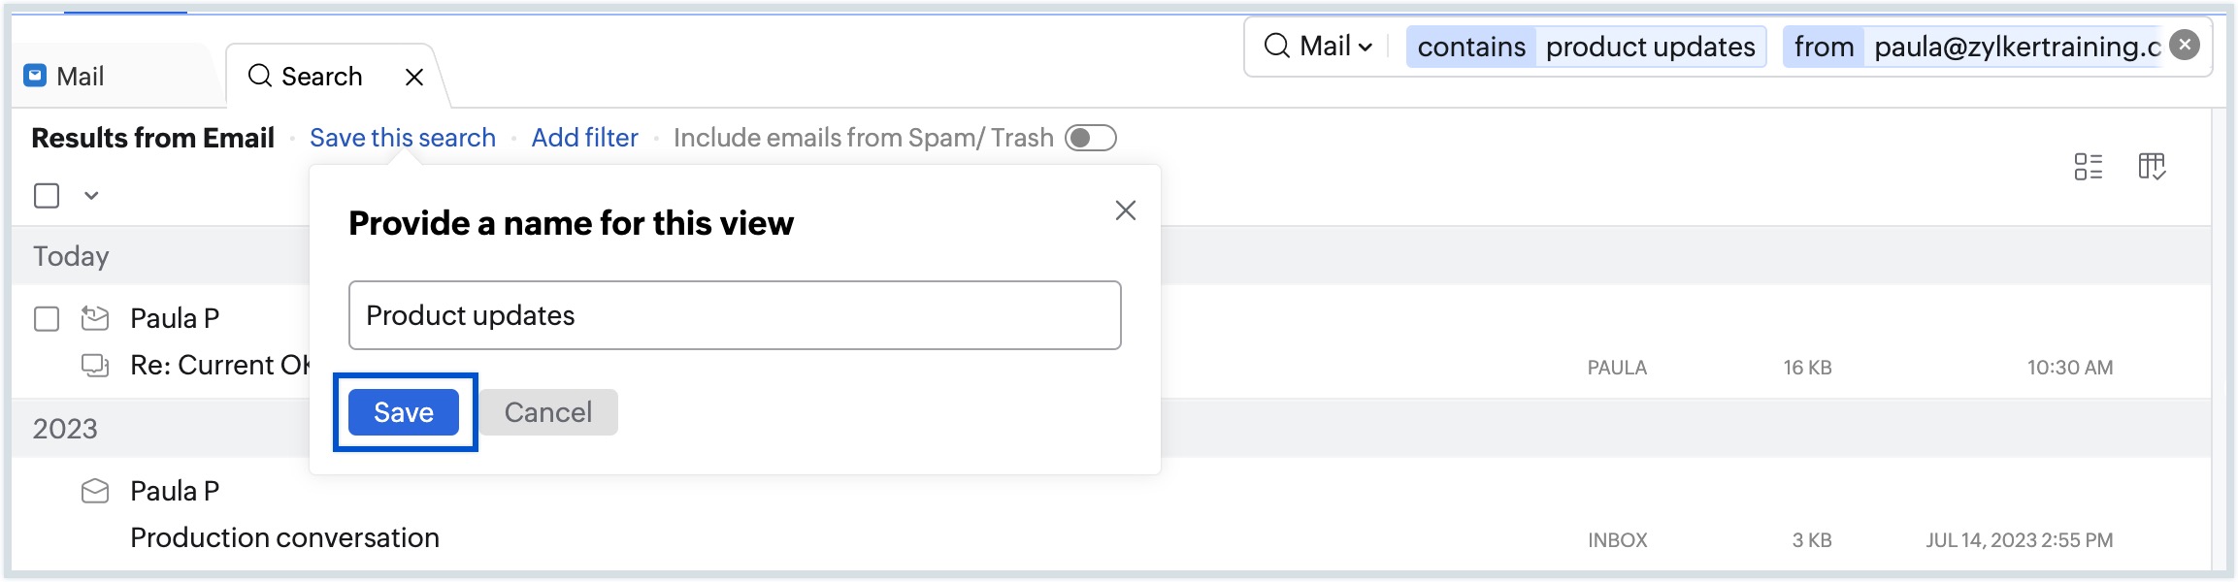Image resolution: width=2238 pixels, height=582 pixels.
Task: Select the checkbox for today's Paula P email
Action: coord(47,319)
